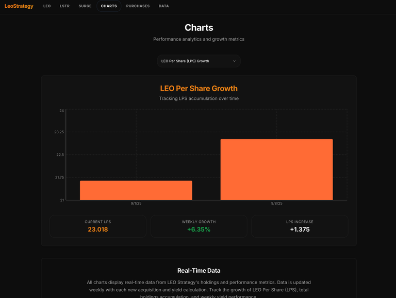Click the 9/8/25 orange bar
The image size is (396, 298).
click(x=276, y=169)
